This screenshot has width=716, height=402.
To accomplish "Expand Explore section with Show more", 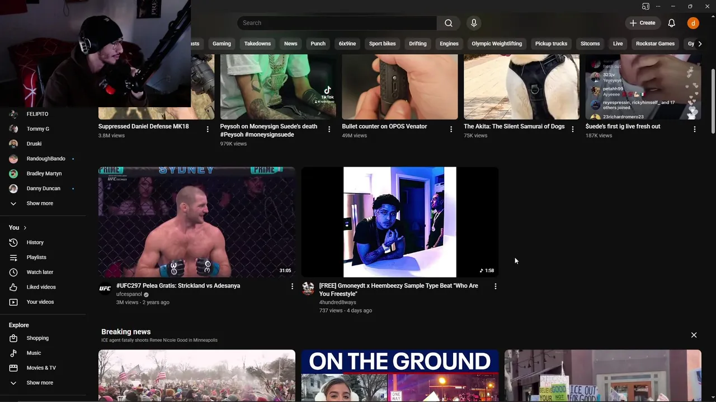I will 40,382.
